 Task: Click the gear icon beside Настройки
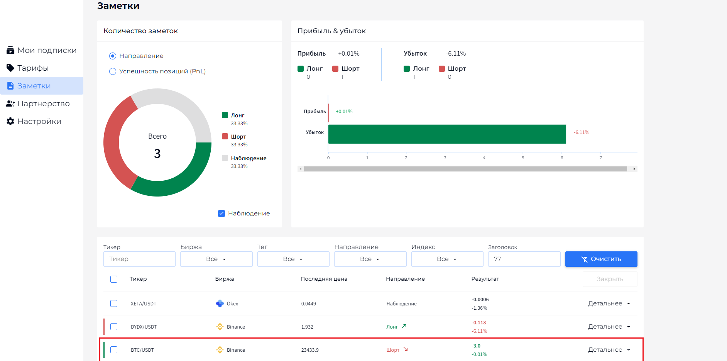coord(10,121)
